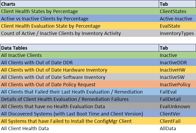Screen dimensions: 196x133
Task: Select the ClientStates tab cell
Action: point(173,11)
